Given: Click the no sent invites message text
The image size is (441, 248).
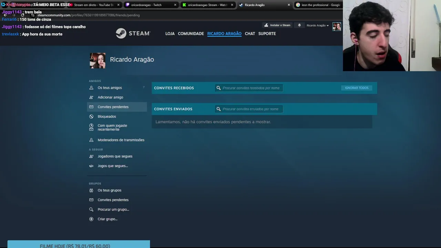Looking at the screenshot, I should coord(213,122).
